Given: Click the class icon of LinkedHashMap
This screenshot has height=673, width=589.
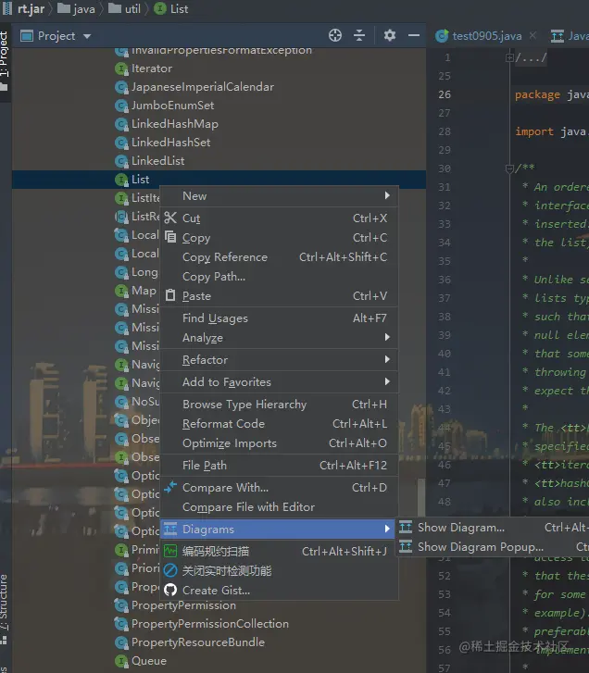Looking at the screenshot, I should coord(122,124).
